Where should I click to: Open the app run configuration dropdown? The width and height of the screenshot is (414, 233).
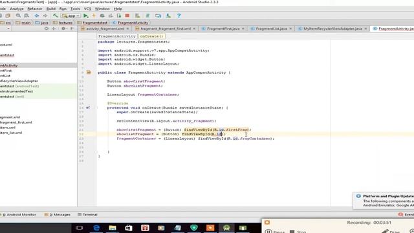point(71,16)
